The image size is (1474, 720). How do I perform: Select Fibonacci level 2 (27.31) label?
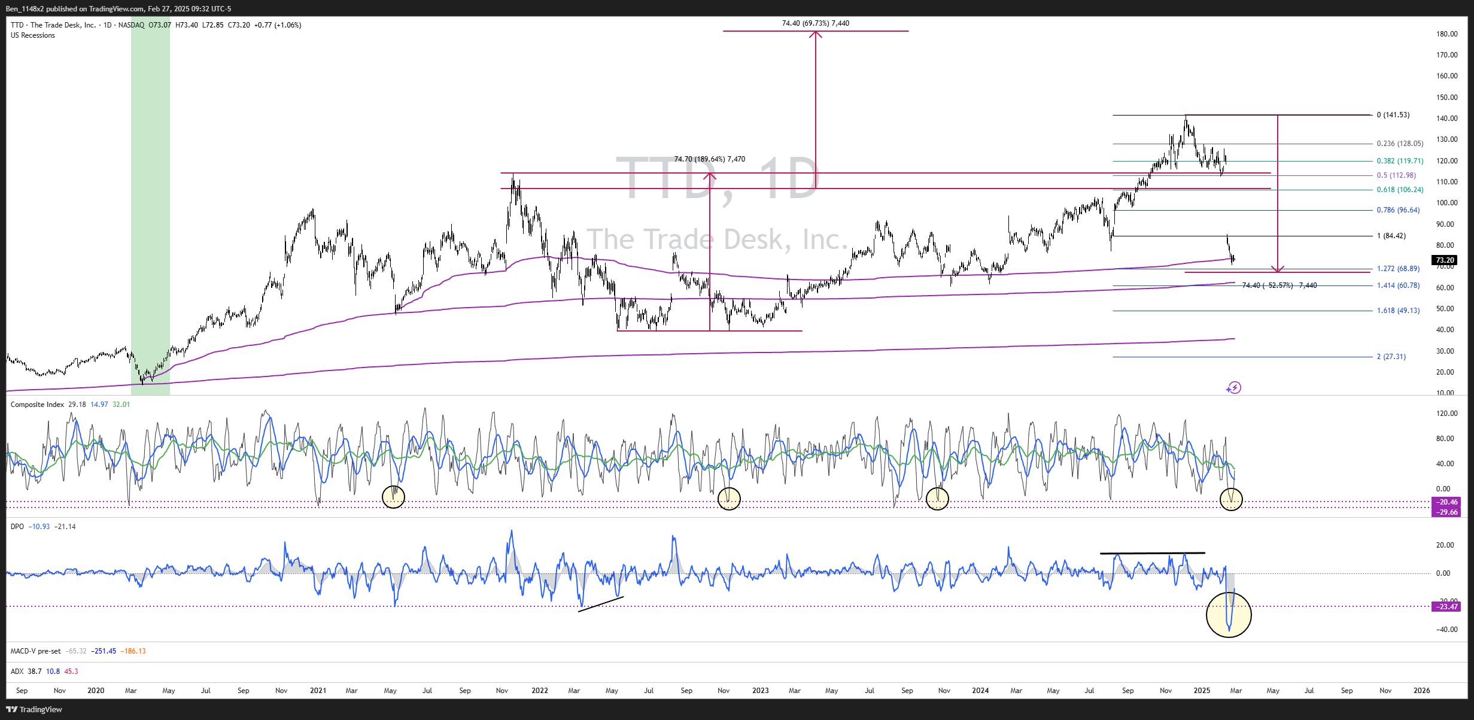tap(1391, 357)
